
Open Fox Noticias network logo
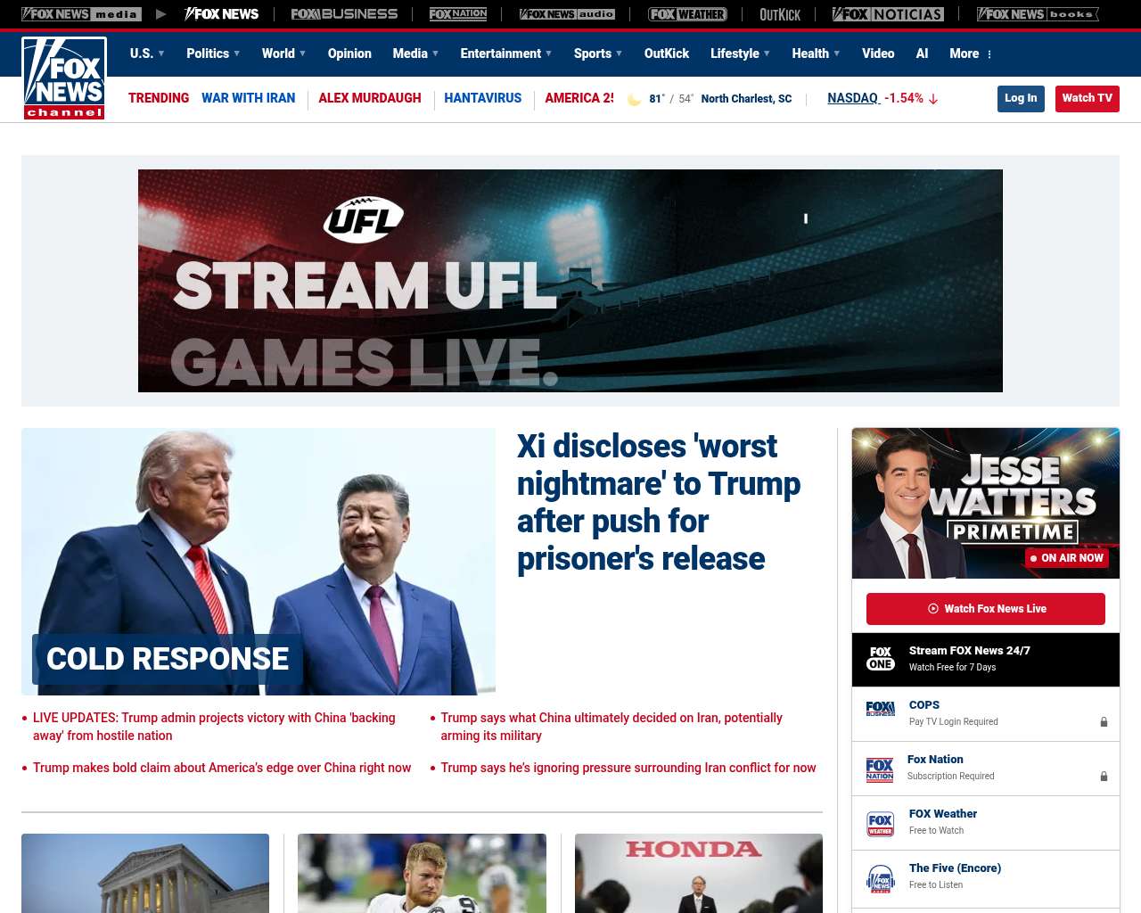click(x=888, y=14)
